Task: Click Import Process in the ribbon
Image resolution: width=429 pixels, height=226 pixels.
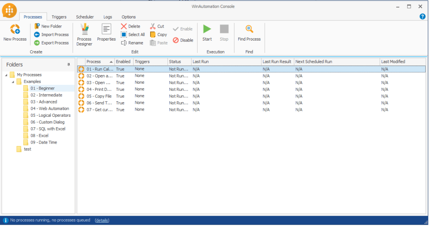Action: [52, 35]
